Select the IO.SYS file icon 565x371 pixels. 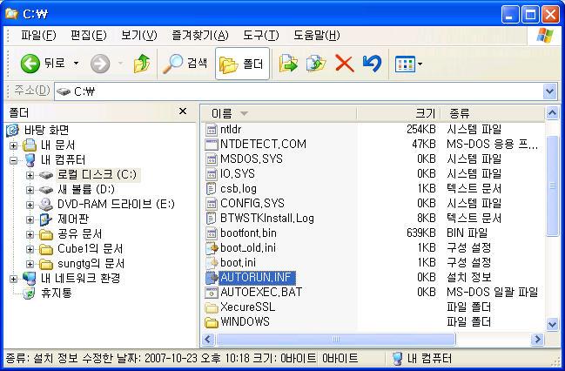(212, 174)
